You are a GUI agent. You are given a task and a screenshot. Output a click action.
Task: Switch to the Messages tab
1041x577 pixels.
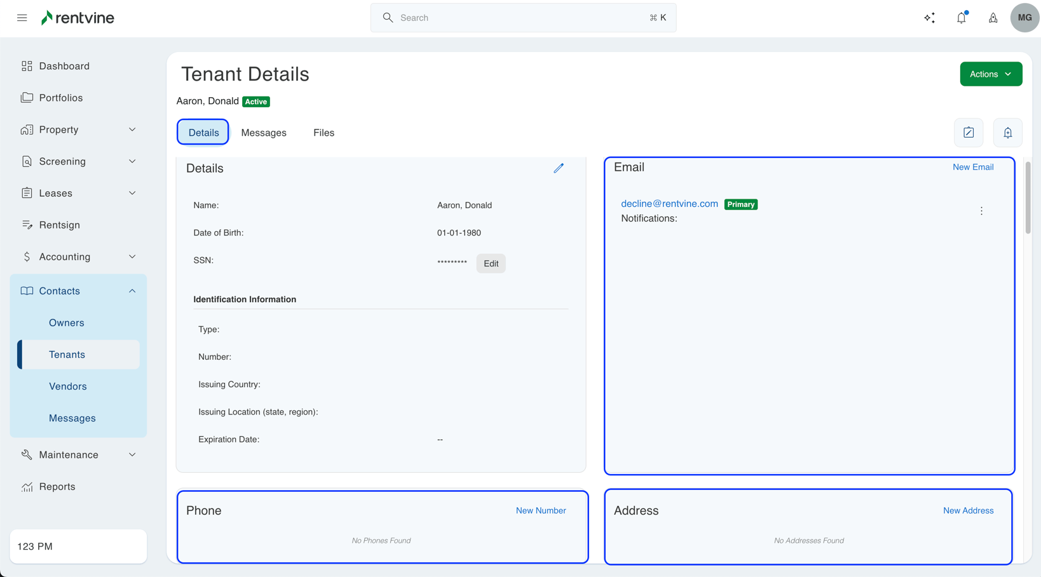coord(264,132)
